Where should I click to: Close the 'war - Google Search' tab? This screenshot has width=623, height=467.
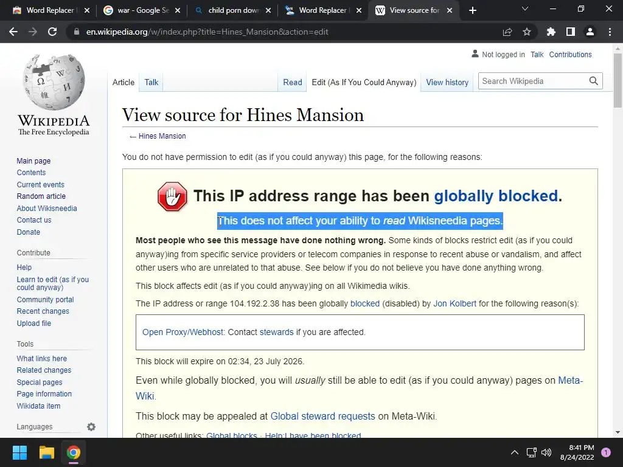point(178,10)
